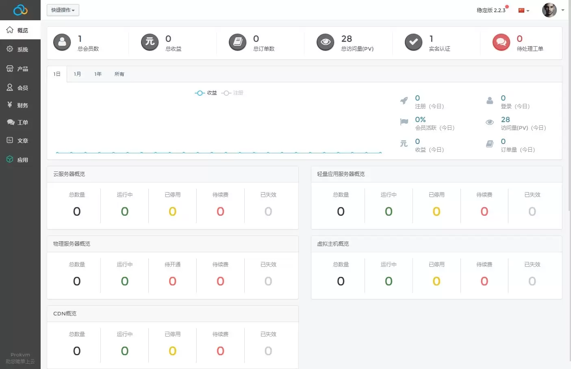The image size is (571, 369).
Task: Click the 总会员数 label
Action: coord(88,49)
